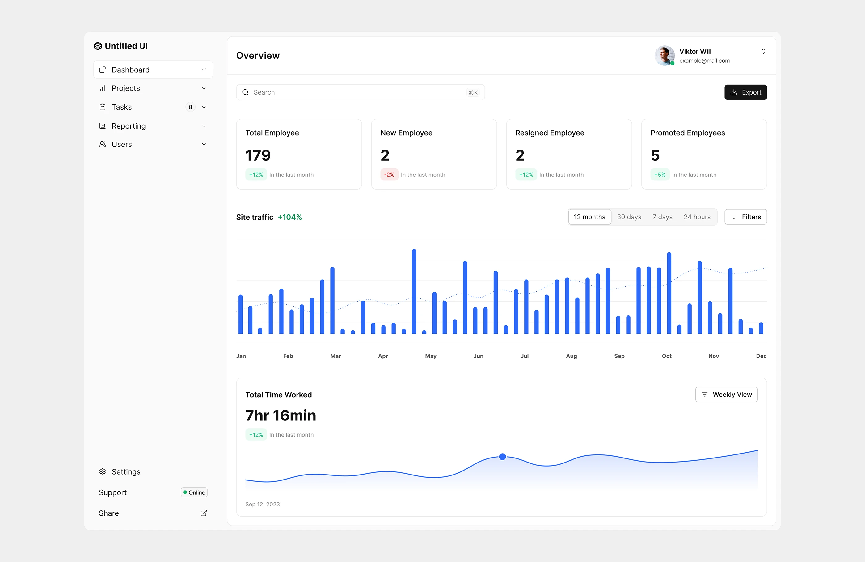Image resolution: width=865 pixels, height=562 pixels.
Task: Click the Sep 12, 2023 date label
Action: click(x=262, y=504)
